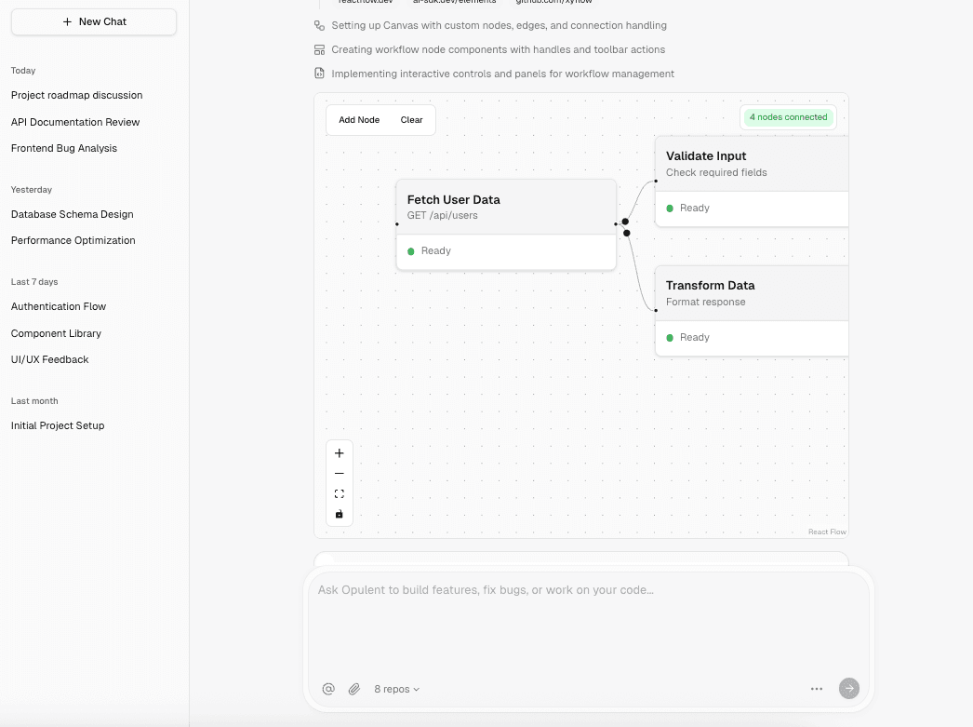The width and height of the screenshot is (973, 727).
Task: Zoom in on the workflow canvas
Action: click(x=340, y=453)
